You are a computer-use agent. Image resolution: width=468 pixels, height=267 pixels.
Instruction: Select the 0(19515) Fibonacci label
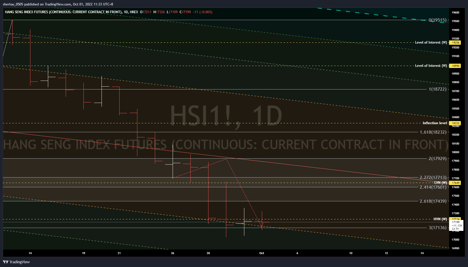(438, 20)
